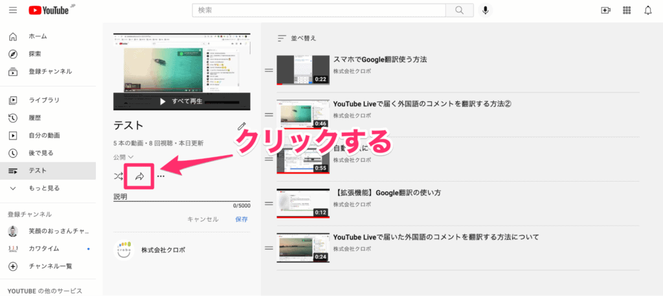The image size is (663, 296).
Task: Click the 0:55 video thumbnail
Action: click(x=303, y=159)
